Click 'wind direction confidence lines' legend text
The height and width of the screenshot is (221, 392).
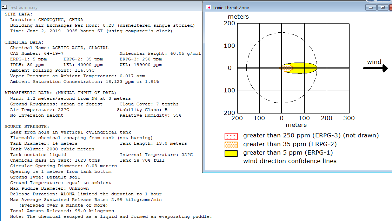[x=290, y=161]
